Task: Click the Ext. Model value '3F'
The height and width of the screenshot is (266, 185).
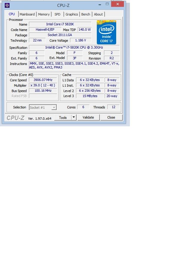Action: [x=74, y=58]
